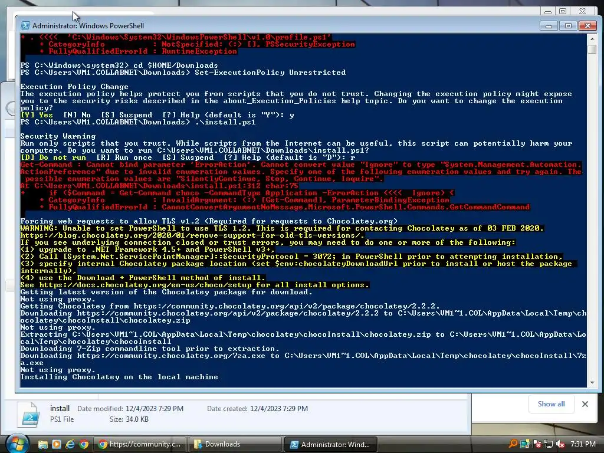The height and width of the screenshot is (453, 604).
Task: Switch to the Downloads folder taskbar button
Action: pos(235,444)
